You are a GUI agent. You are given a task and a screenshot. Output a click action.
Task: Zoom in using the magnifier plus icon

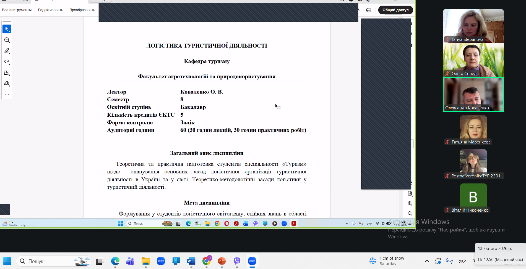[410, 203]
